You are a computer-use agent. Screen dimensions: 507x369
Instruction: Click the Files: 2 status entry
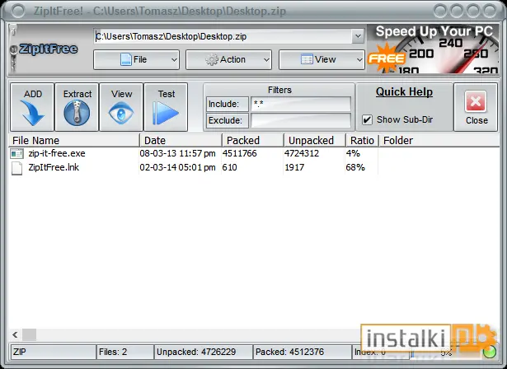pyautogui.click(x=125, y=352)
